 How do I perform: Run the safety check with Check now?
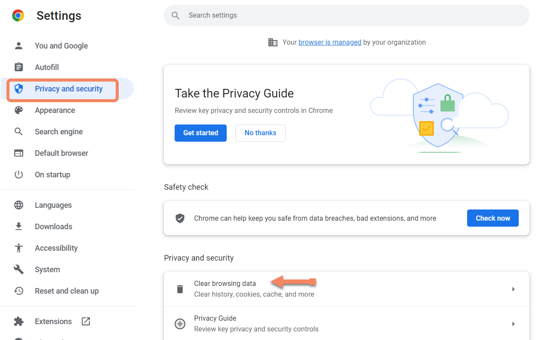(x=492, y=218)
